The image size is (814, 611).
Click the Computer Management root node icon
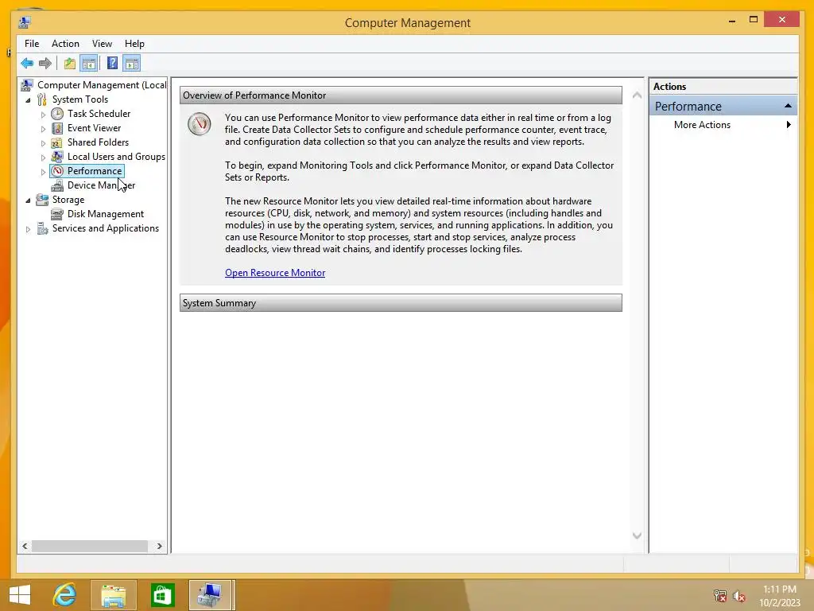tap(27, 84)
